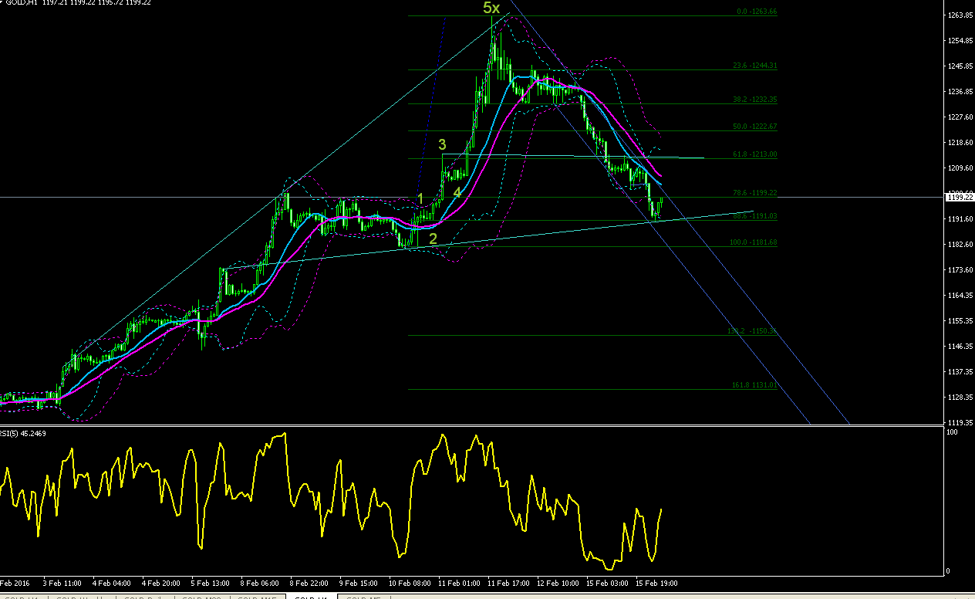
Task: Select the wave label 3 on chart
Action: click(x=442, y=144)
